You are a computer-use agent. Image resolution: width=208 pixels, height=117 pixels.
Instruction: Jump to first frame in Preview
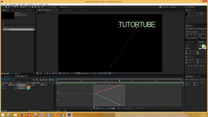pyautogui.click(x=186, y=29)
